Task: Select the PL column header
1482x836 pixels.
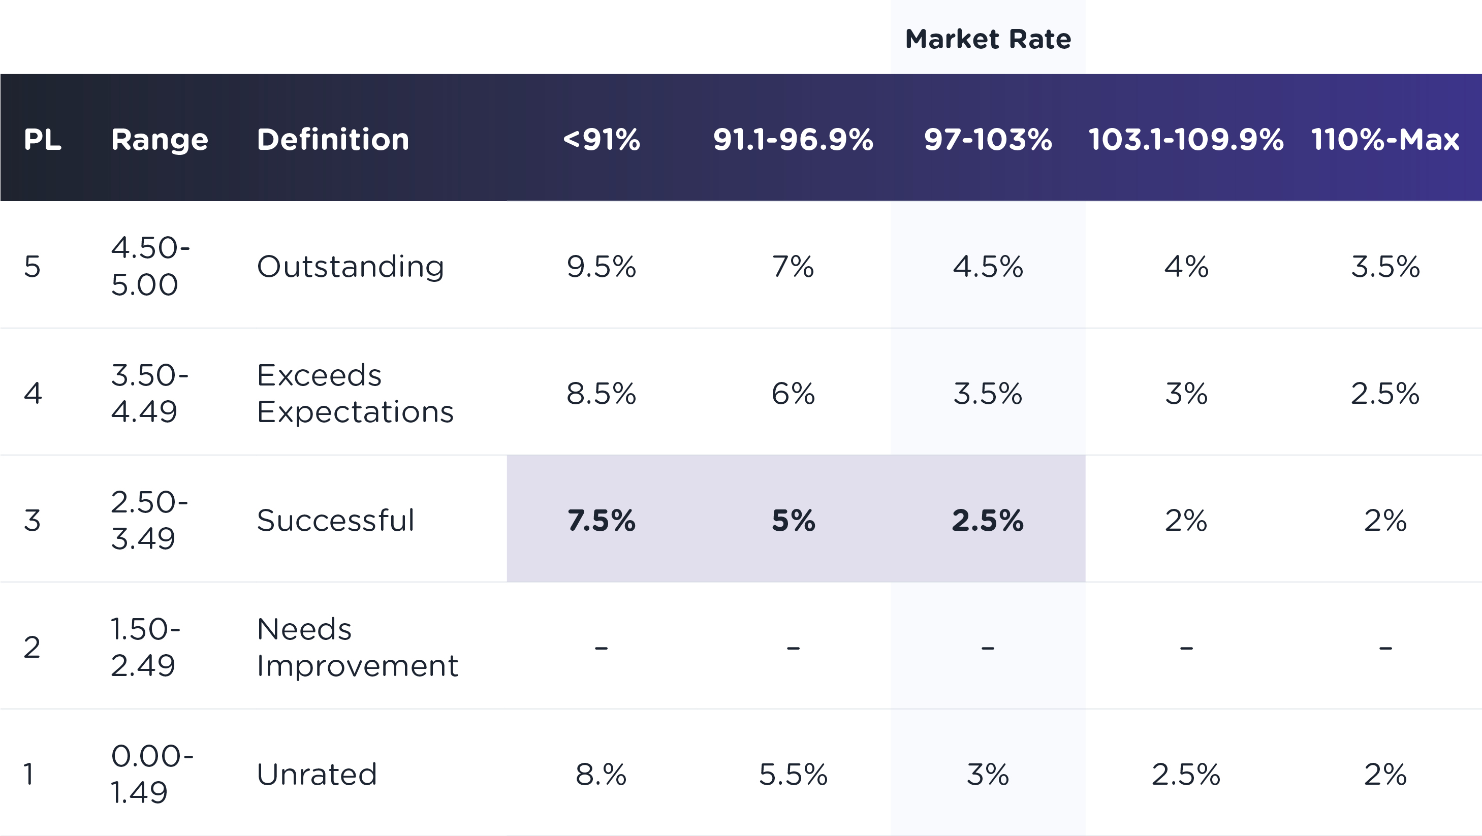Action: pos(43,140)
